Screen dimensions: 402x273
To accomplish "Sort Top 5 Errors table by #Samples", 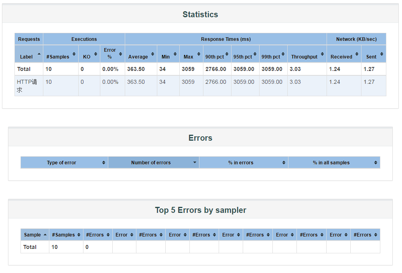I will [79, 235].
